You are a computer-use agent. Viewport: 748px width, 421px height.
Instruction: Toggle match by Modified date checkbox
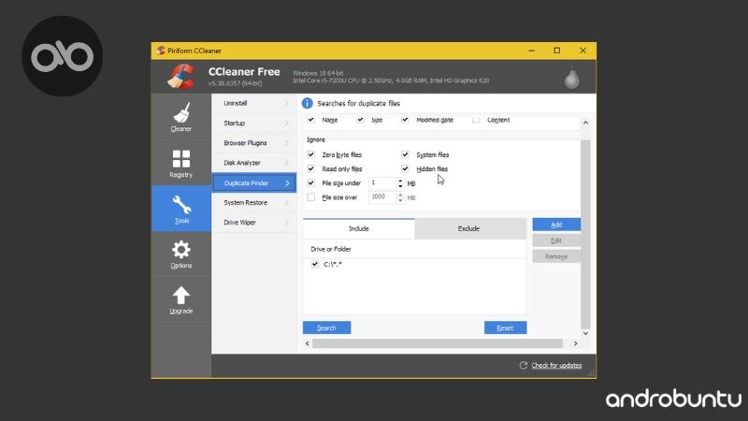[x=405, y=120]
